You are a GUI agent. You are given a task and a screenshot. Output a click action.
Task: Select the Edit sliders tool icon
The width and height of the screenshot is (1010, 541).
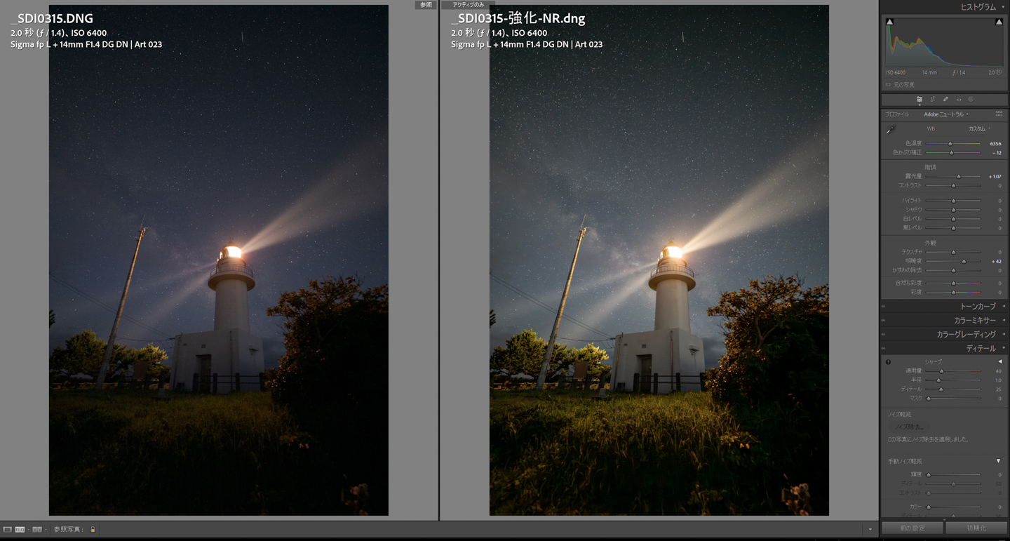(x=919, y=100)
